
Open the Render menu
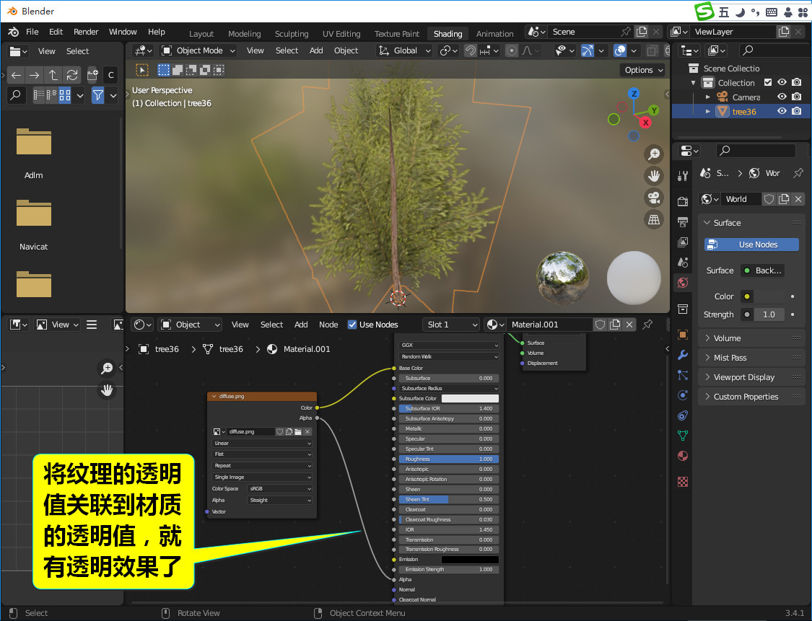86,32
